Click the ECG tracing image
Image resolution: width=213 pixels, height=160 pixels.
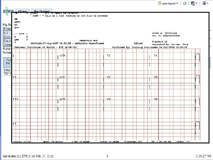[x=110, y=78]
